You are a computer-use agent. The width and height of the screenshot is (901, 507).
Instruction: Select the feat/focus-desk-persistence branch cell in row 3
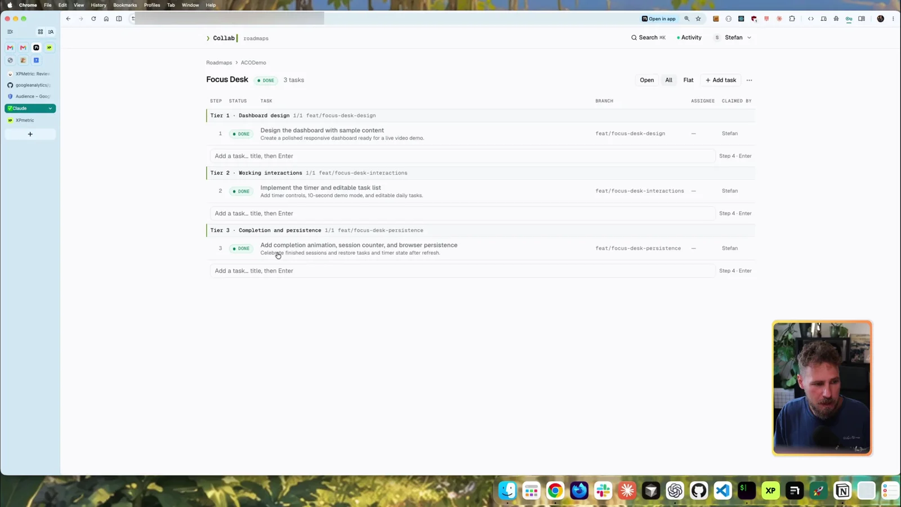638,248
